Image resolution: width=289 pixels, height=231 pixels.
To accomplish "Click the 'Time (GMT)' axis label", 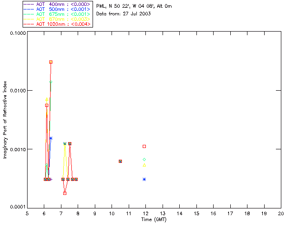I will [154, 220].
